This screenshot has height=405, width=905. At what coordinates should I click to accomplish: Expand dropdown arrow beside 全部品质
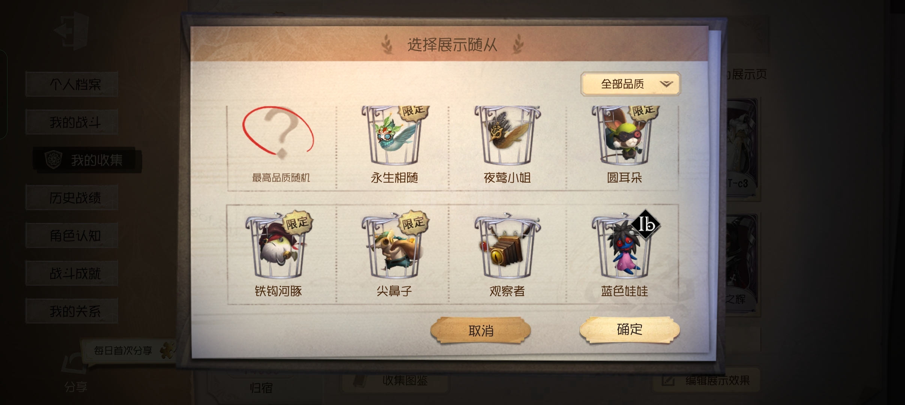coord(666,84)
